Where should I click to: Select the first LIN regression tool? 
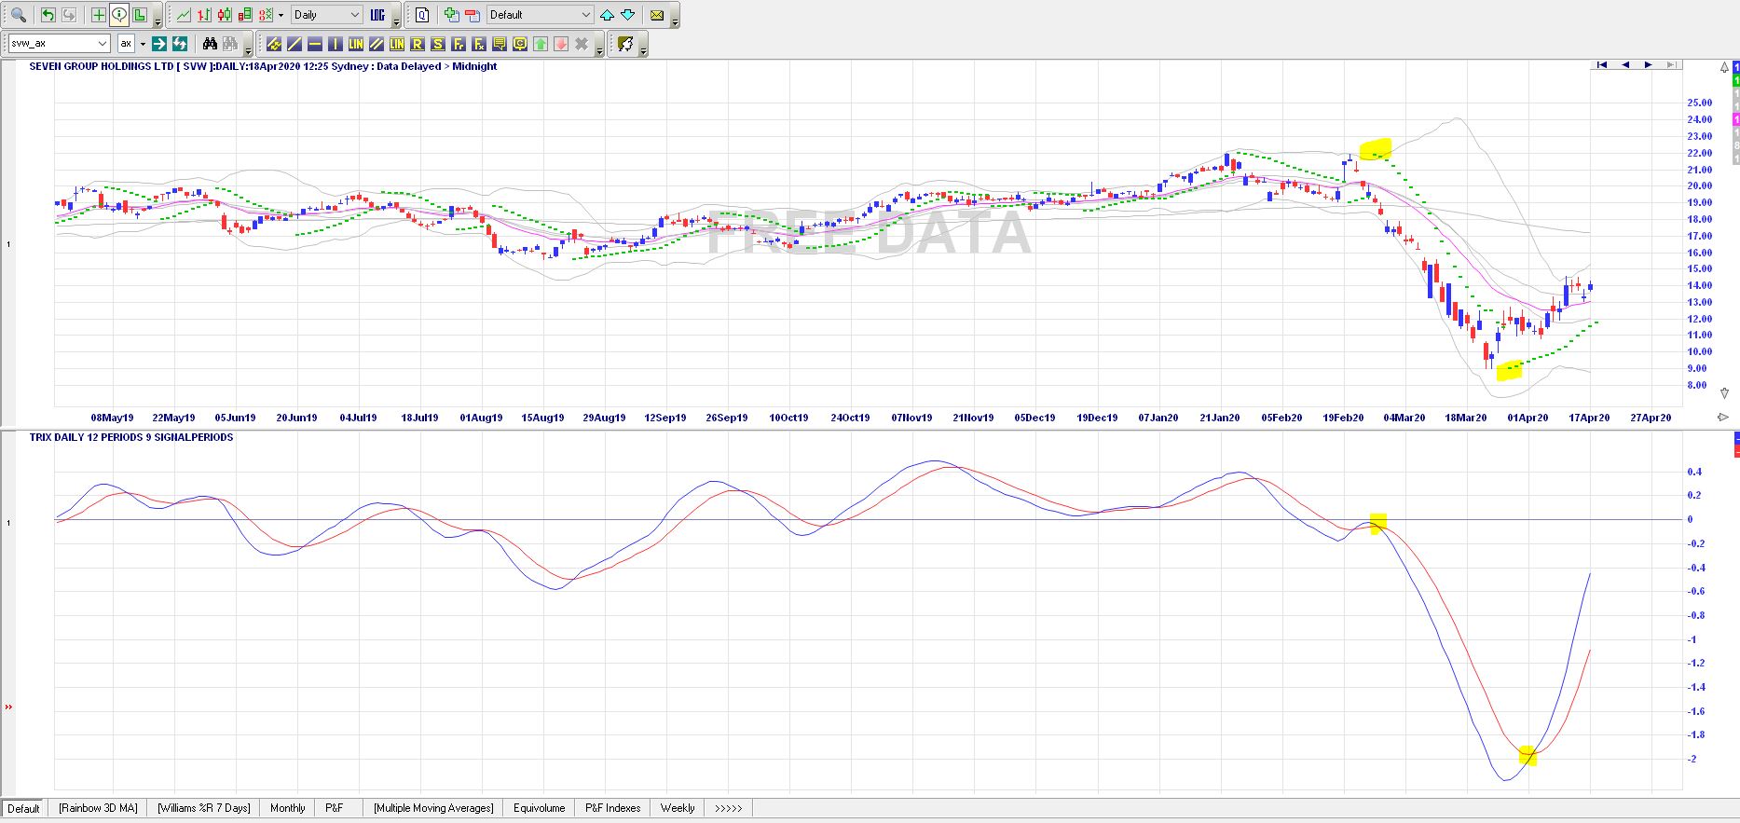pyautogui.click(x=356, y=44)
